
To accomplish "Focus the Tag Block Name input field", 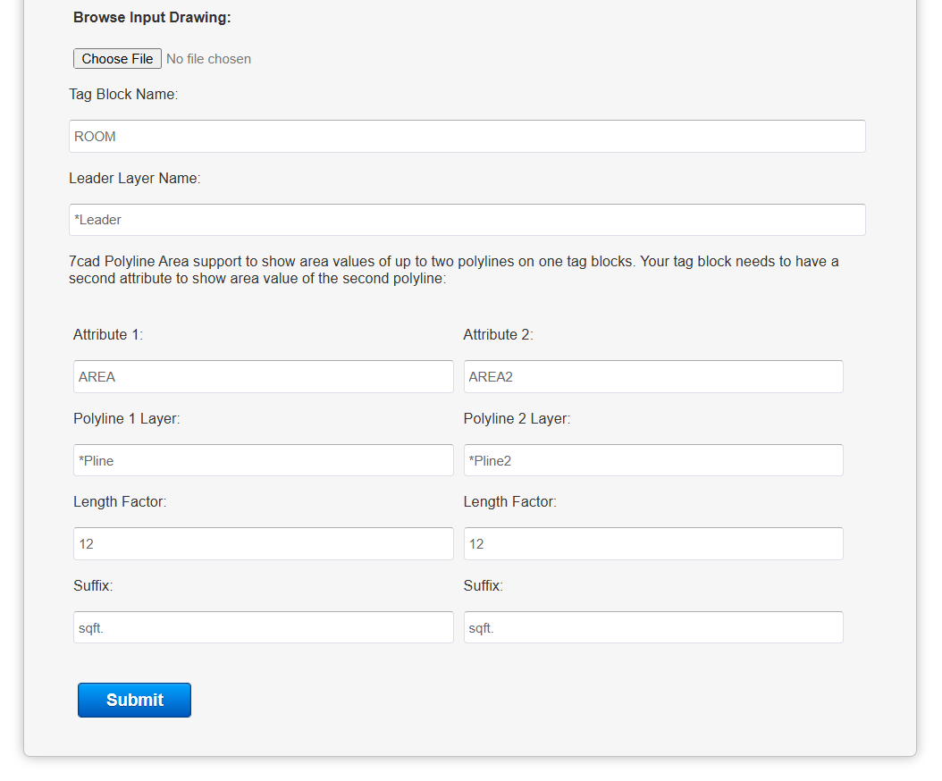I will click(x=467, y=137).
